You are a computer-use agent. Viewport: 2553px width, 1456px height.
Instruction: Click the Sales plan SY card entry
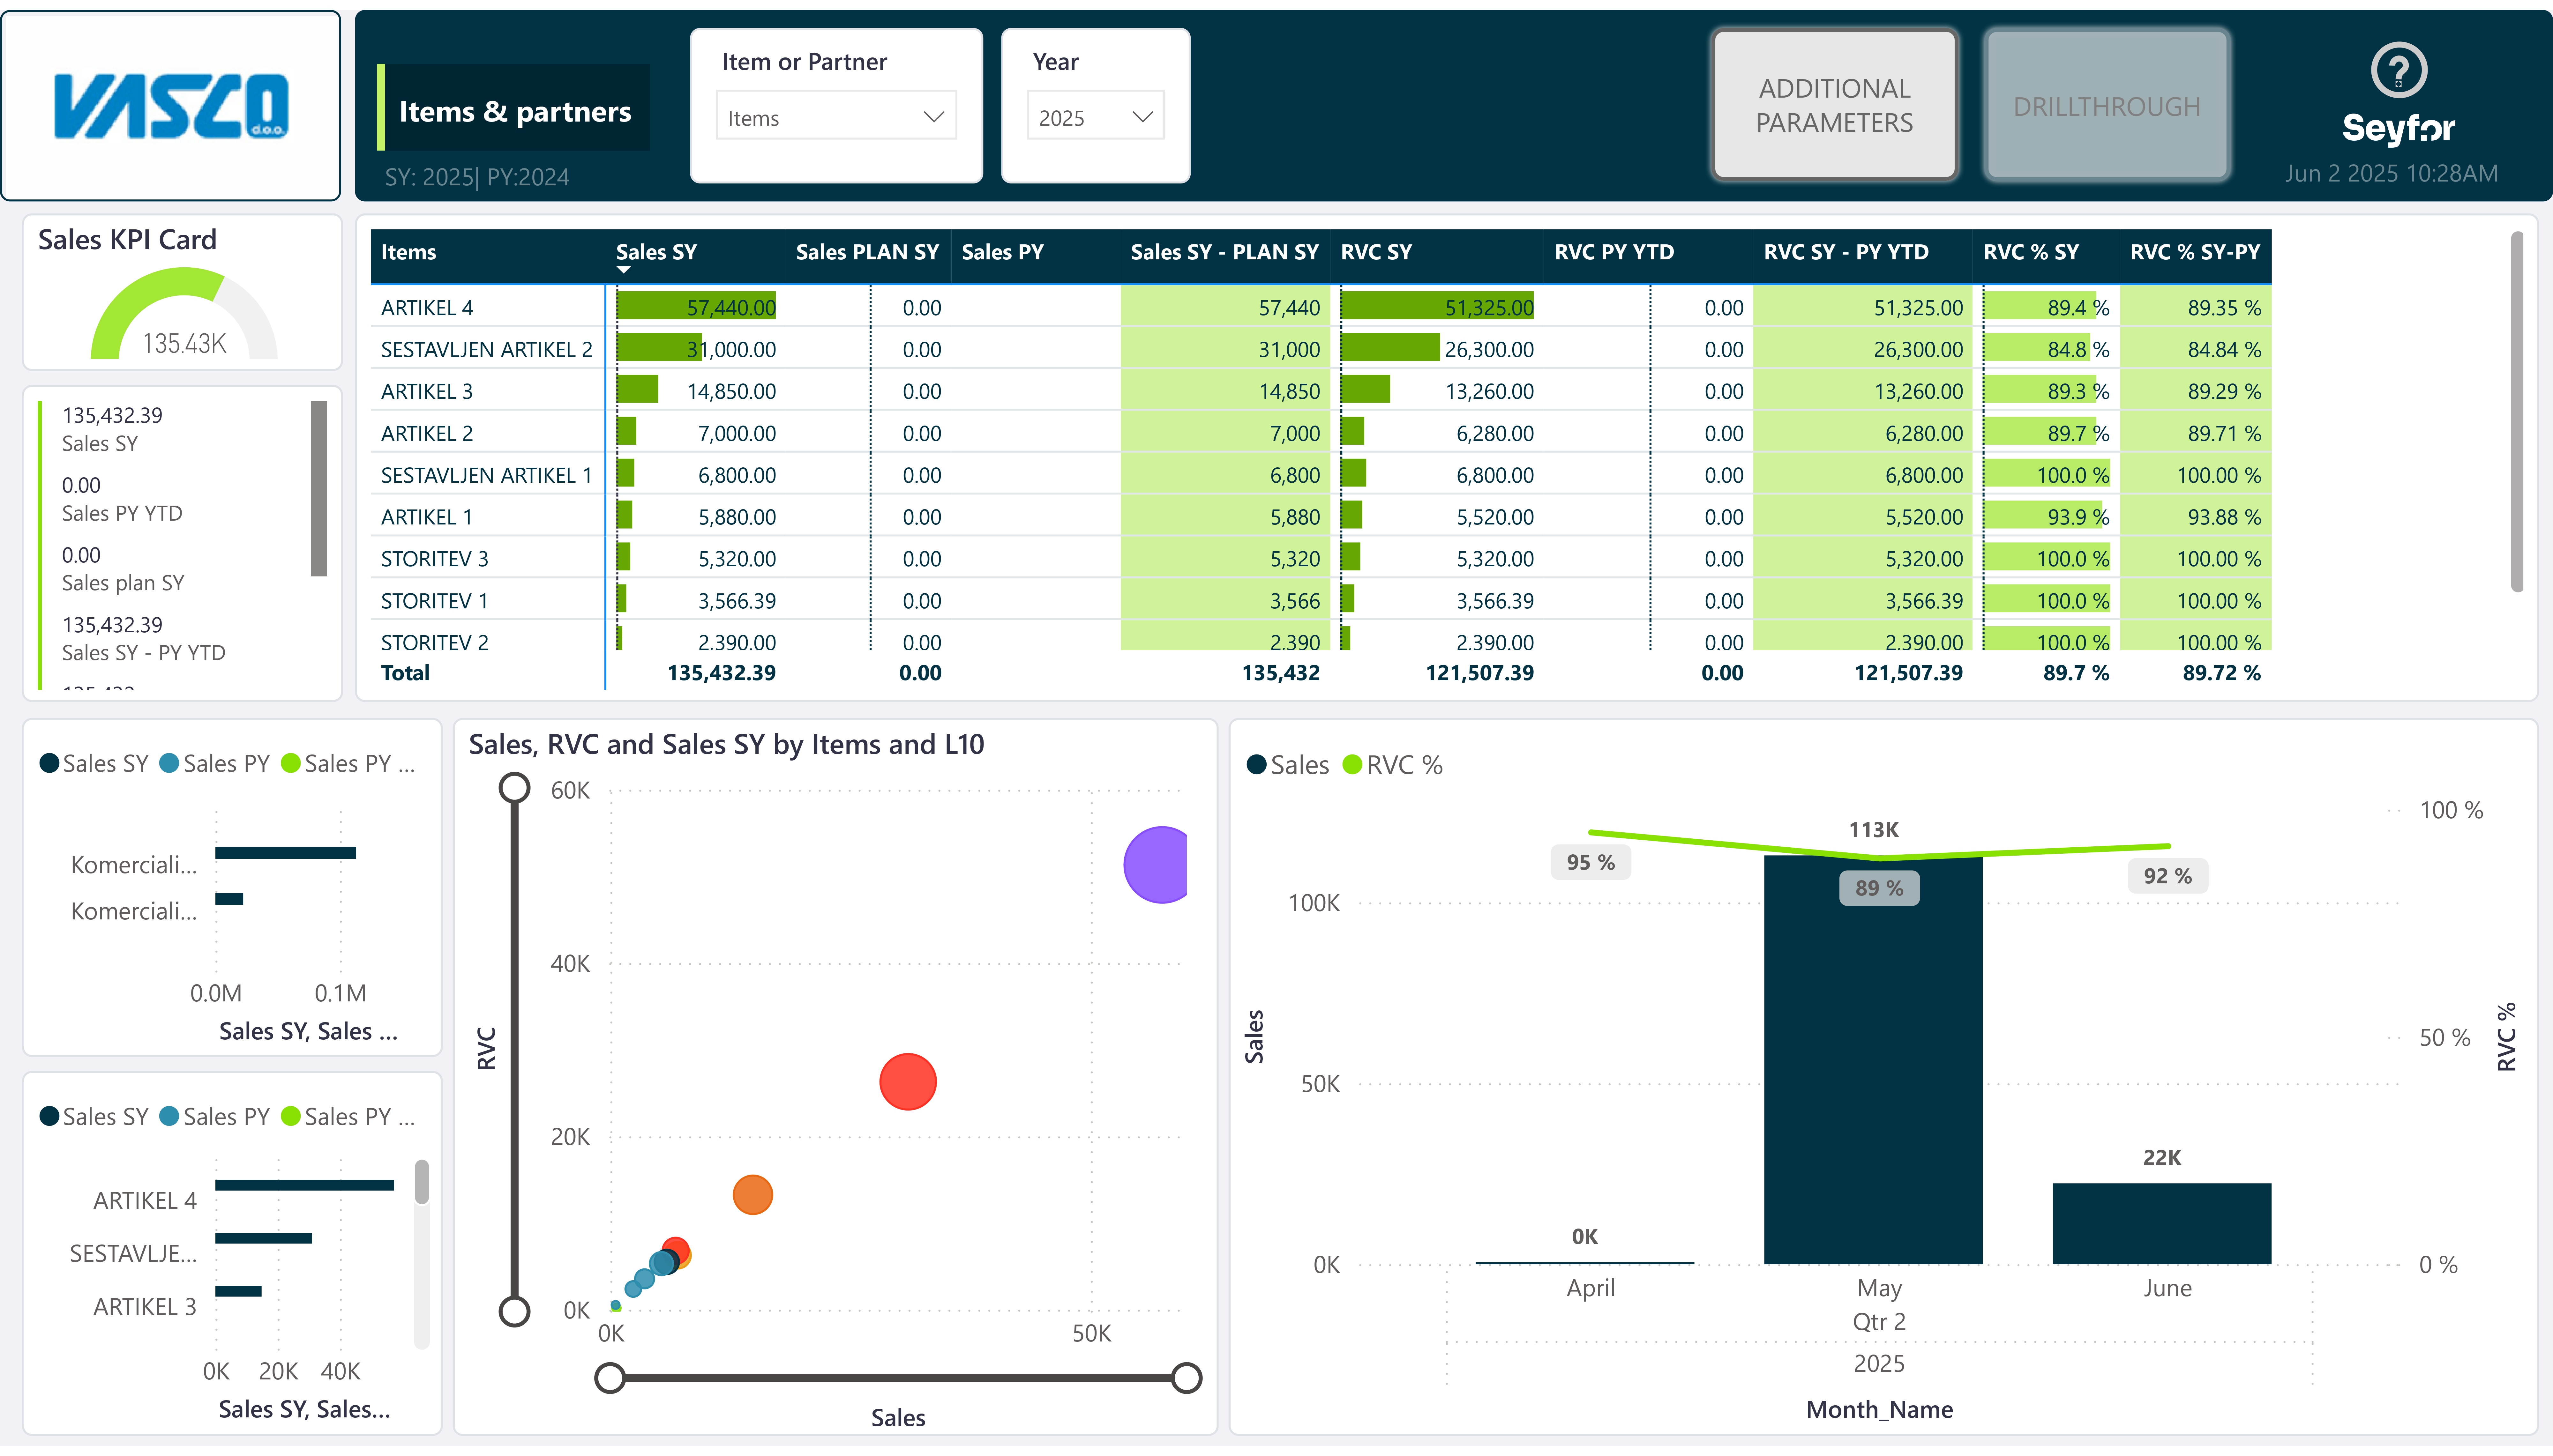(x=123, y=569)
